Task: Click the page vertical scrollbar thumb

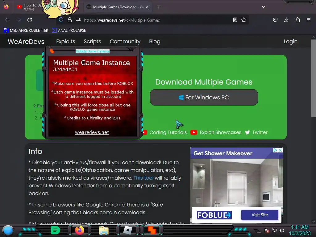Action: click(314, 78)
